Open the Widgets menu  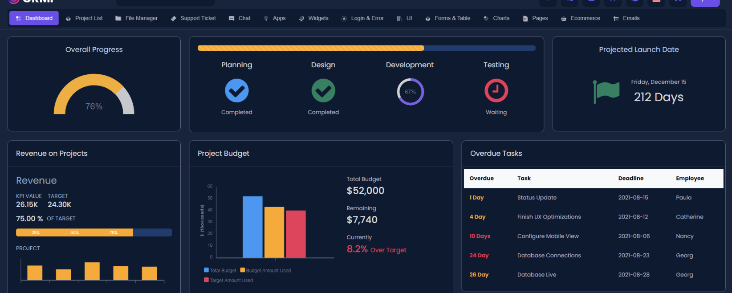tap(313, 18)
